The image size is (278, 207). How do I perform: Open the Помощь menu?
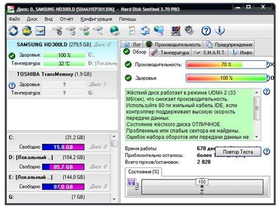127,19
